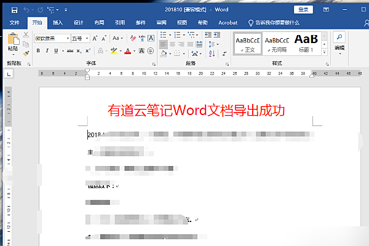Decrease paragraph indent
The image size is (369, 246).
pos(208,35)
